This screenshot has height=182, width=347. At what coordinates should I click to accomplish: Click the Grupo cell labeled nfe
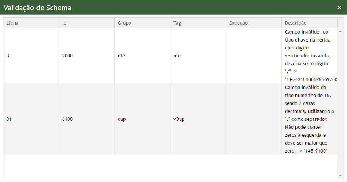[x=121, y=56]
